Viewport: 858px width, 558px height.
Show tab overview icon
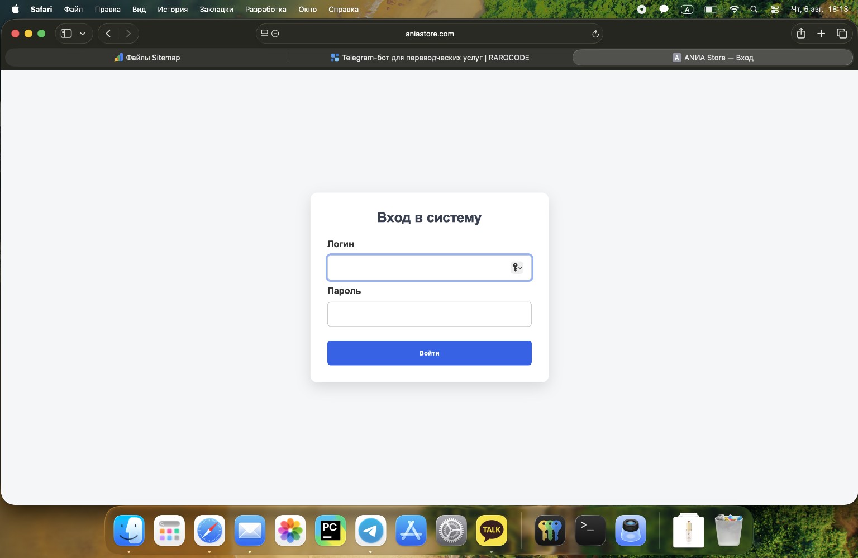842,34
